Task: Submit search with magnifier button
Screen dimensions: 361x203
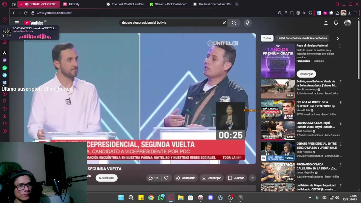Action: click(x=234, y=23)
